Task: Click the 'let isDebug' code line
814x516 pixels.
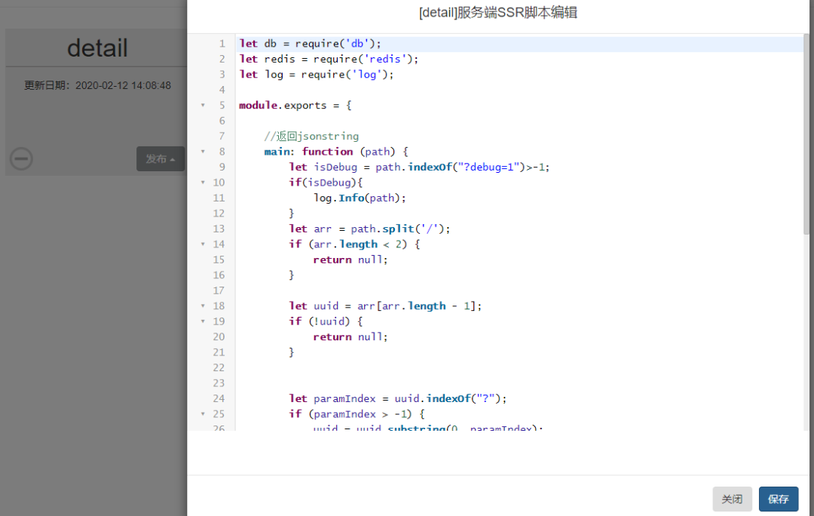Action: point(419,167)
